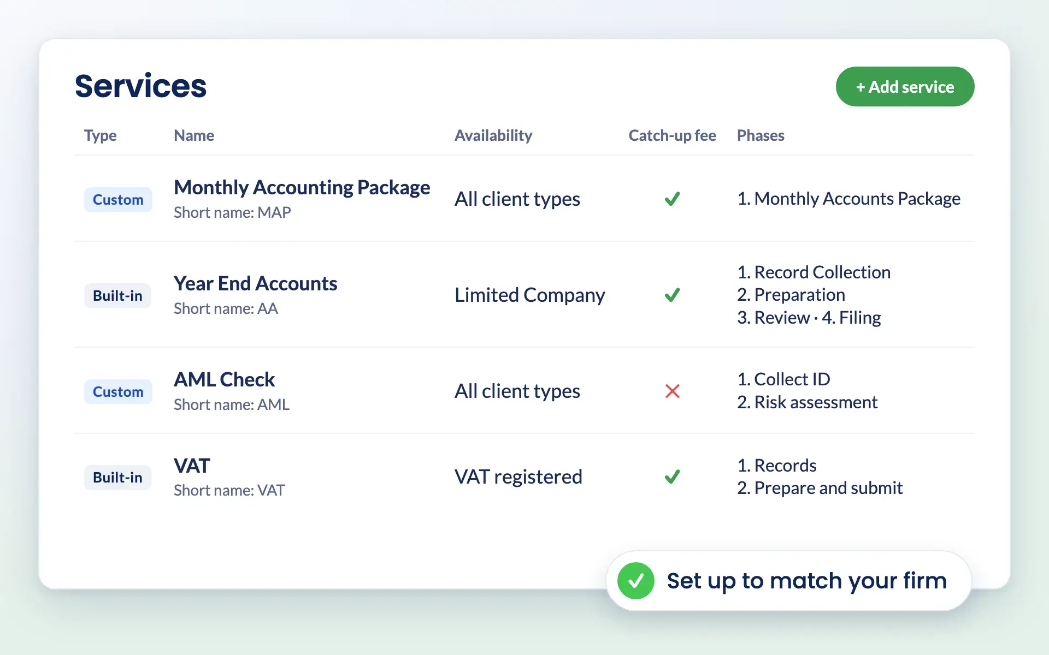Click the Type column header
This screenshot has height=655, width=1049.
100,135
